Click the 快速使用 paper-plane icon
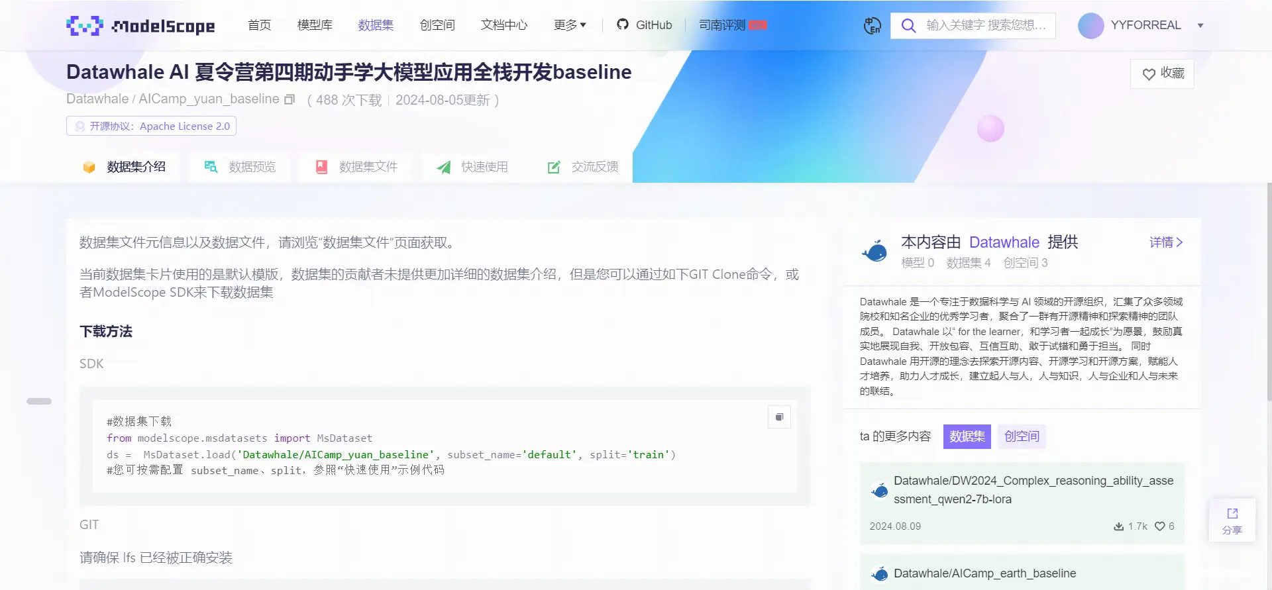The image size is (1272, 590). 443,168
